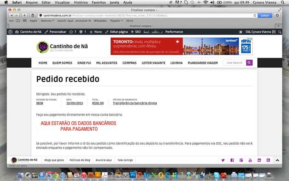Open the LinkedIn icon in footer

pyautogui.click(x=259, y=160)
